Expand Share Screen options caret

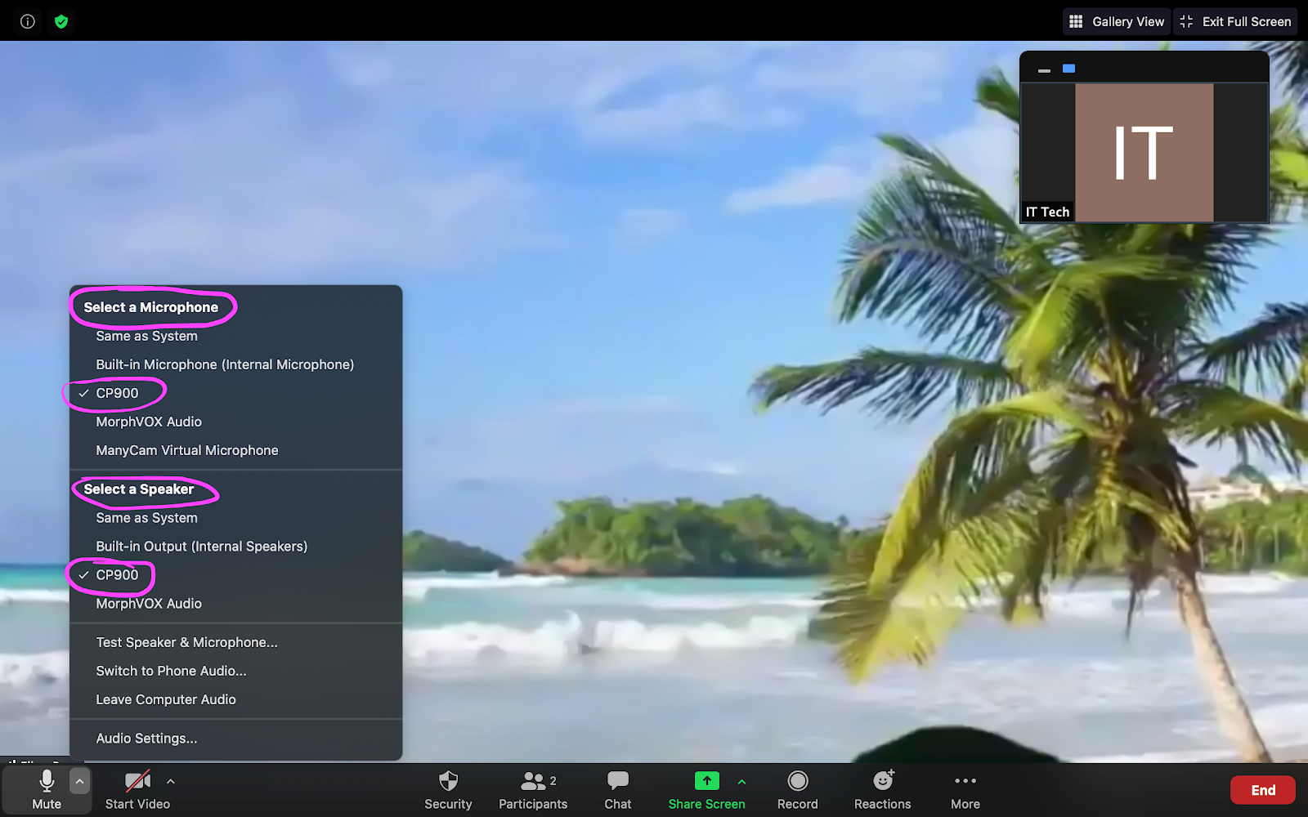point(742,782)
